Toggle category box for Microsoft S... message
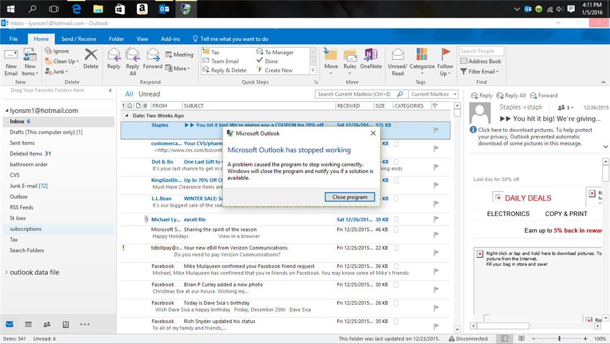The width and height of the screenshot is (610, 344). (x=396, y=229)
